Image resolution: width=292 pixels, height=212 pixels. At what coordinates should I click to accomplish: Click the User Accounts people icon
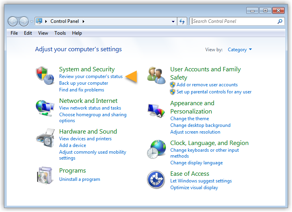click(156, 75)
